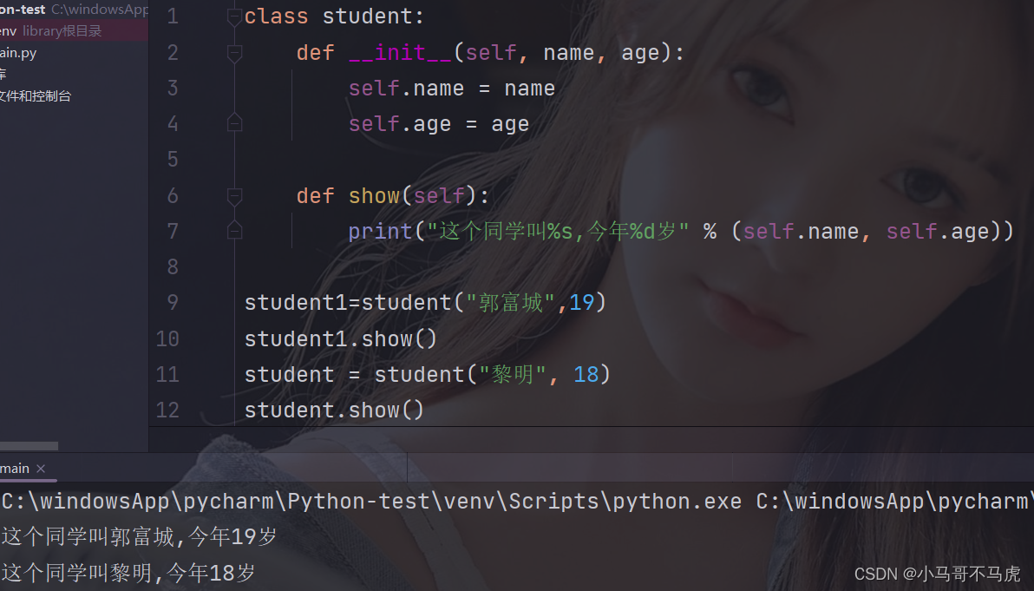
Task: Collapse the class student fold marker
Action: (x=234, y=16)
